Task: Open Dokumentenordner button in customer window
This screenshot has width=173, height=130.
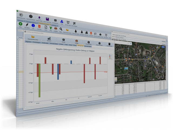Action: coord(33,37)
